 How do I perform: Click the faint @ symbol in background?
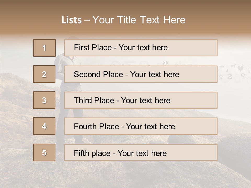(x=165, y=63)
